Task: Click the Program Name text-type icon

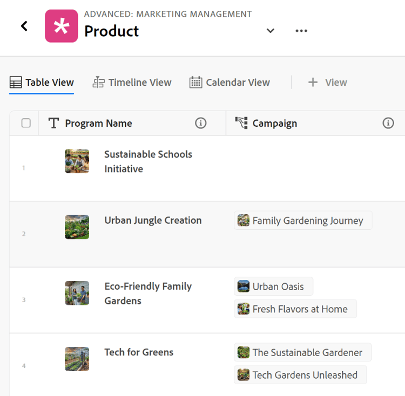Action: click(53, 124)
